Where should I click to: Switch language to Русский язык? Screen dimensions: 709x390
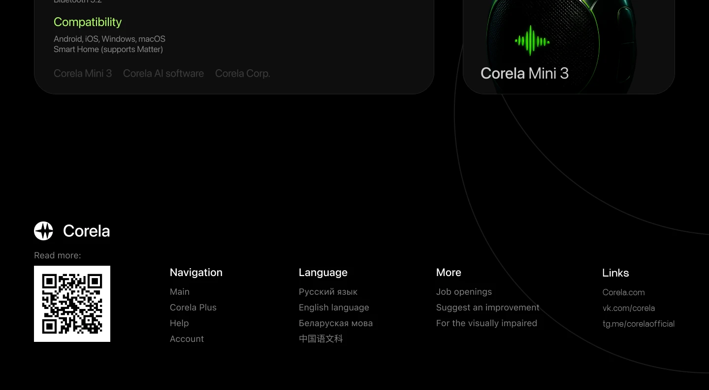pos(328,292)
